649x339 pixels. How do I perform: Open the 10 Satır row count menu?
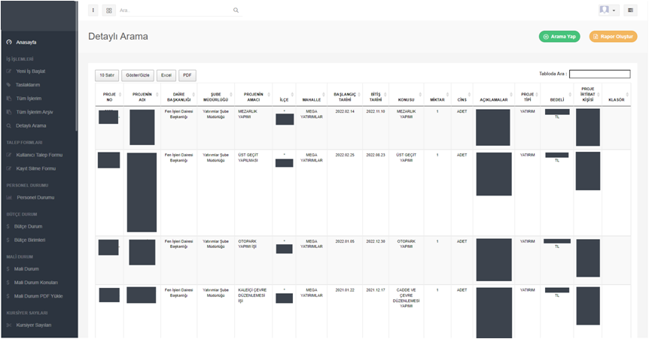coord(106,75)
